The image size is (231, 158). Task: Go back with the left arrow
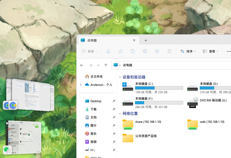[x=82, y=65]
